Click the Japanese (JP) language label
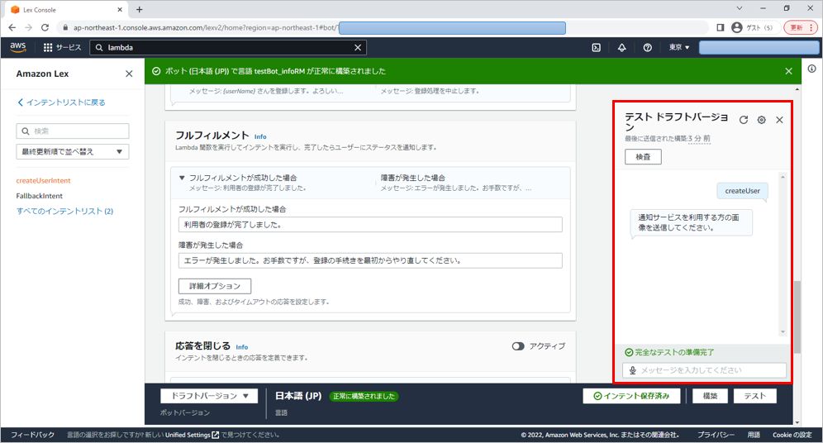 click(x=298, y=396)
